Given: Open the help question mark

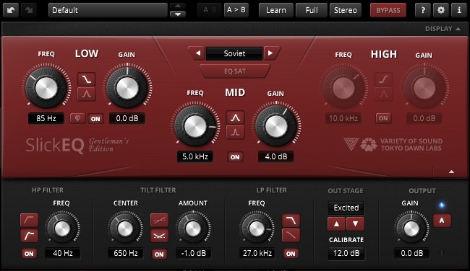Looking at the screenshot, I should click(423, 10).
